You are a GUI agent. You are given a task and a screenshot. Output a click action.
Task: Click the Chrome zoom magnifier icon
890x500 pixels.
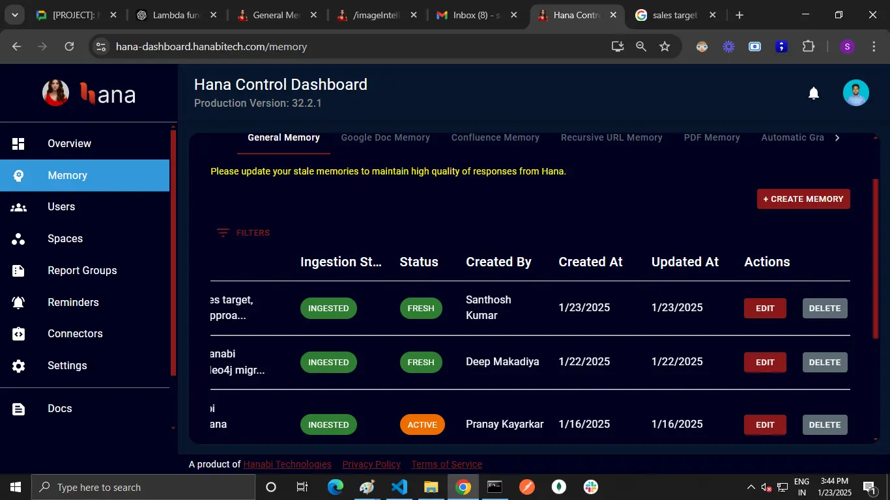(x=641, y=46)
